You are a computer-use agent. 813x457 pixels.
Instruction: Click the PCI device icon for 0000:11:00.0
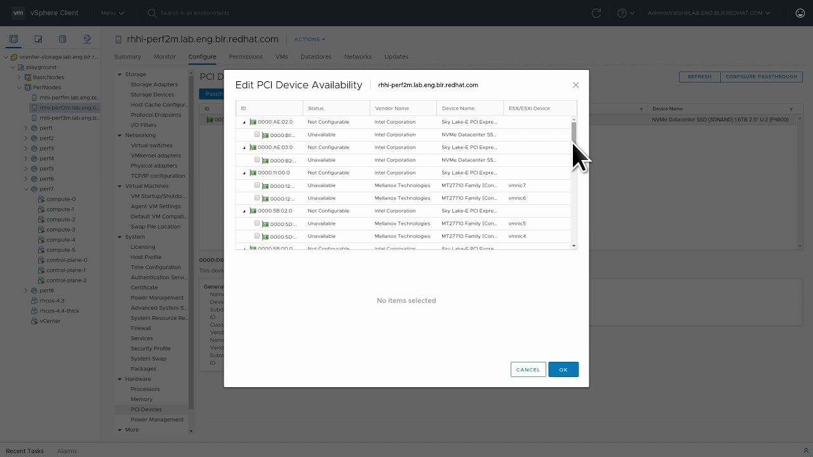253,173
